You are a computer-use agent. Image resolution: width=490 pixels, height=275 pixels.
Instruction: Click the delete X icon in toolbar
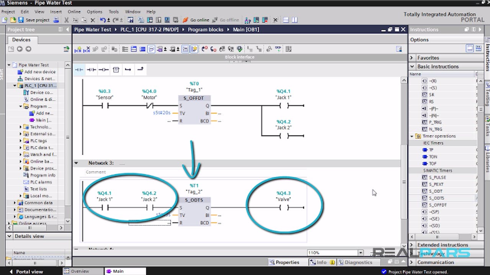pos(92,20)
